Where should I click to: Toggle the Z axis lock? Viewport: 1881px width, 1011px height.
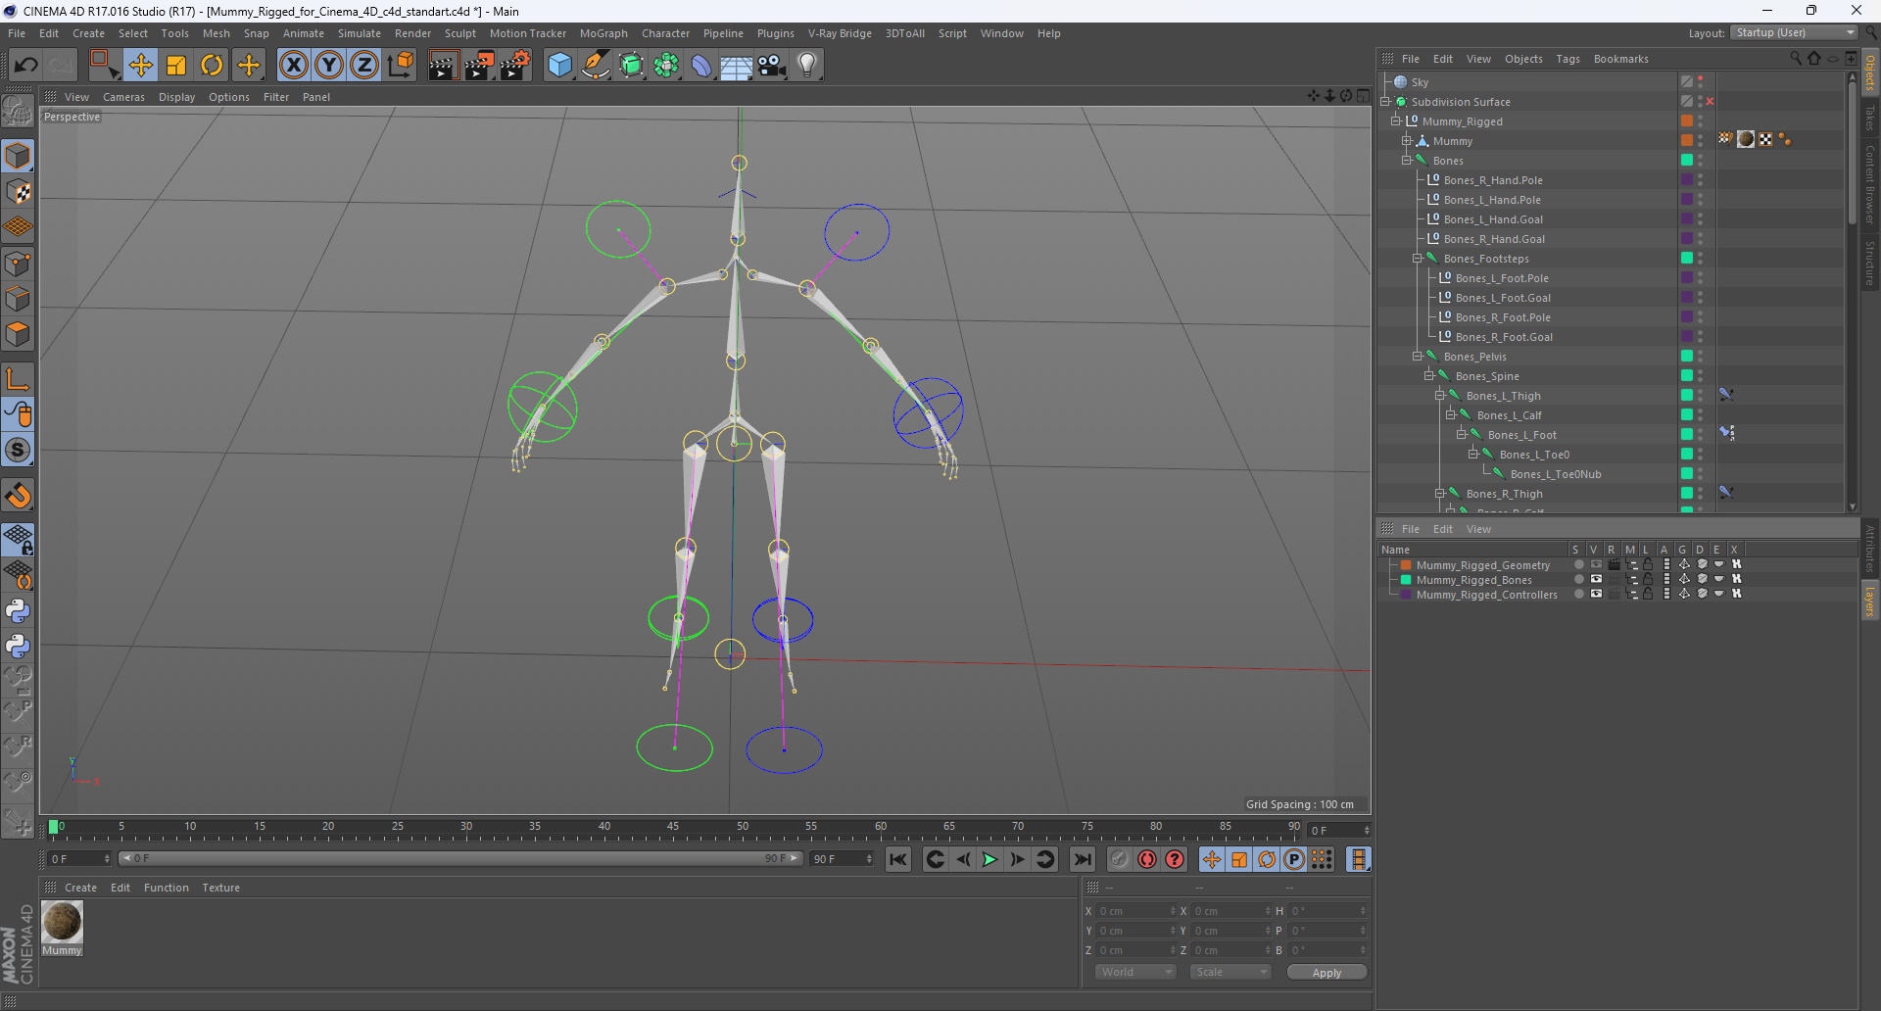tap(364, 66)
